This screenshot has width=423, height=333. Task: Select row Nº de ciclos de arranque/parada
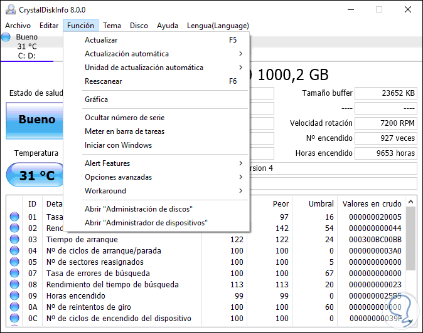[206, 251]
